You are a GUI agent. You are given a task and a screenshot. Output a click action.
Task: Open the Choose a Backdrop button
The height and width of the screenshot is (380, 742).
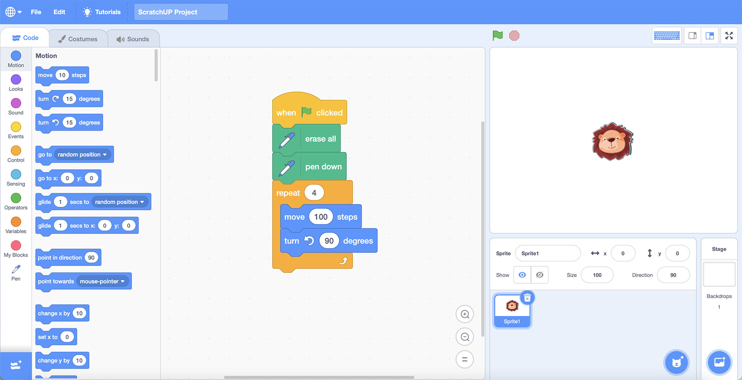click(719, 363)
